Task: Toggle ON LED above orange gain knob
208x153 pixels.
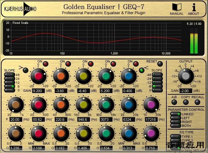Action: pos(68,64)
